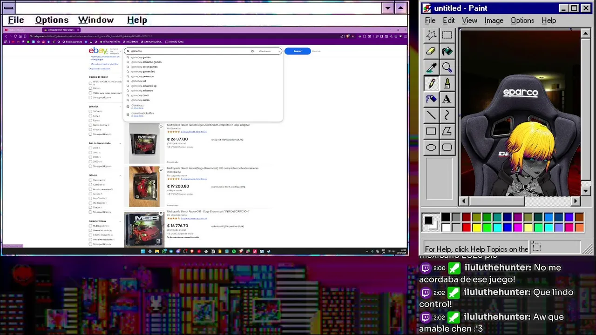The width and height of the screenshot is (596, 335).
Task: Check the Multijugador feature filter
Action: (90, 226)
